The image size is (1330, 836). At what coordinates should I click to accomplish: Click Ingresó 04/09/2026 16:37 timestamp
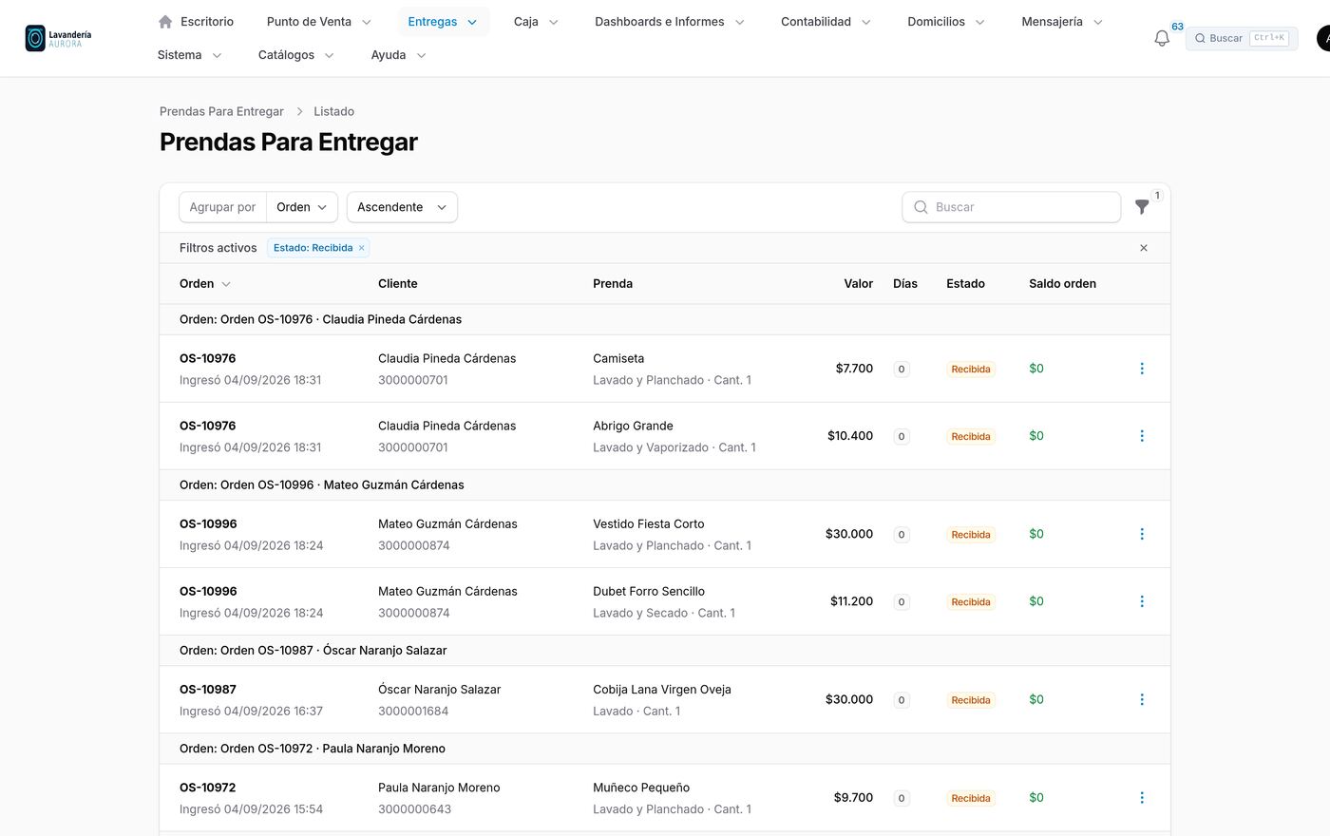[251, 712]
